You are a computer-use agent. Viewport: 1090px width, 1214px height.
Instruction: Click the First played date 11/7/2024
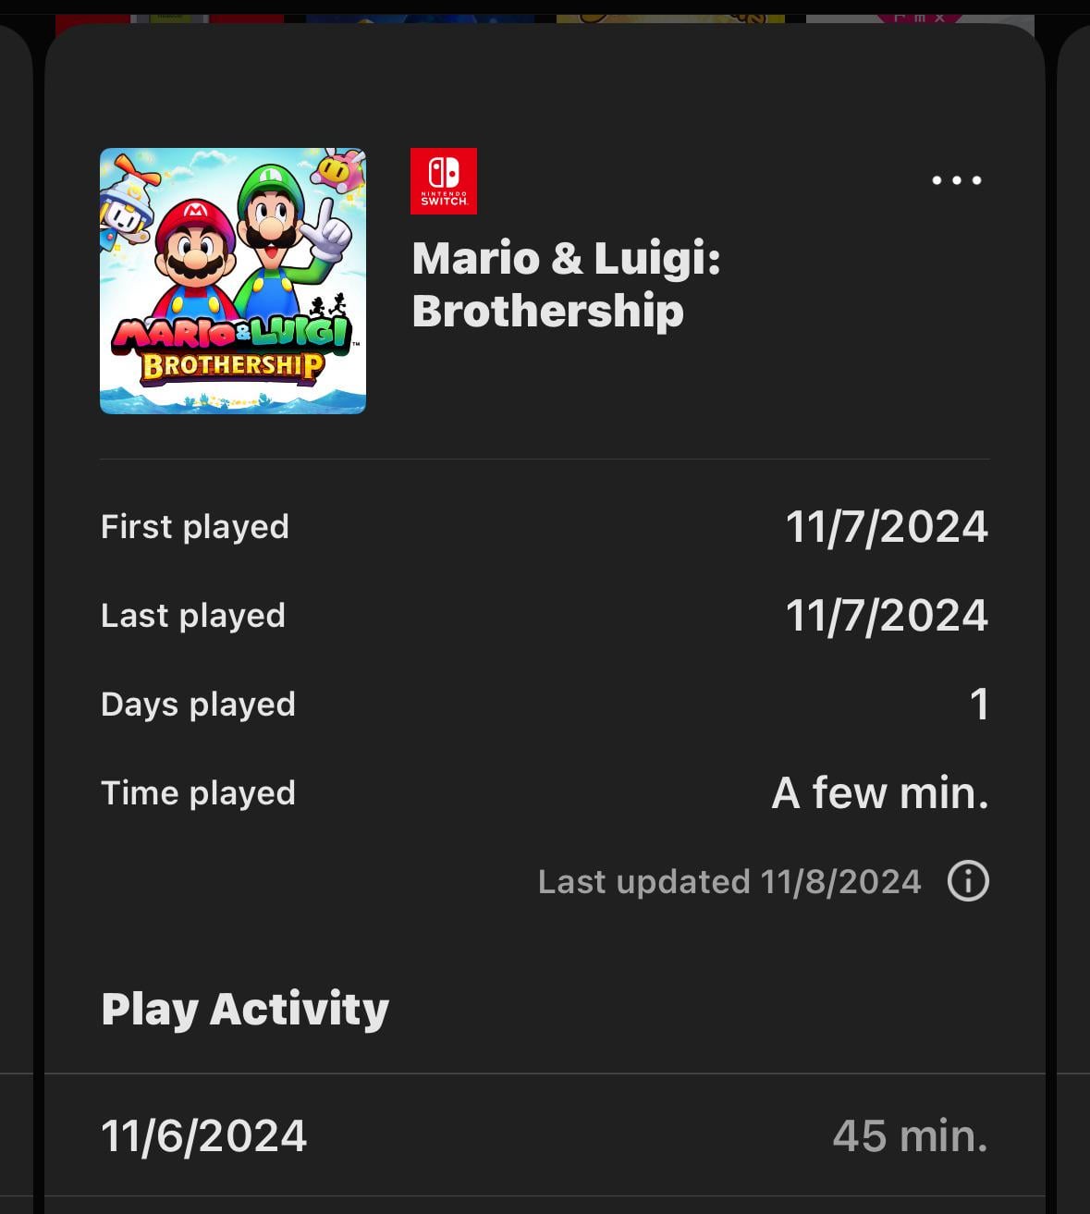pyautogui.click(x=886, y=527)
